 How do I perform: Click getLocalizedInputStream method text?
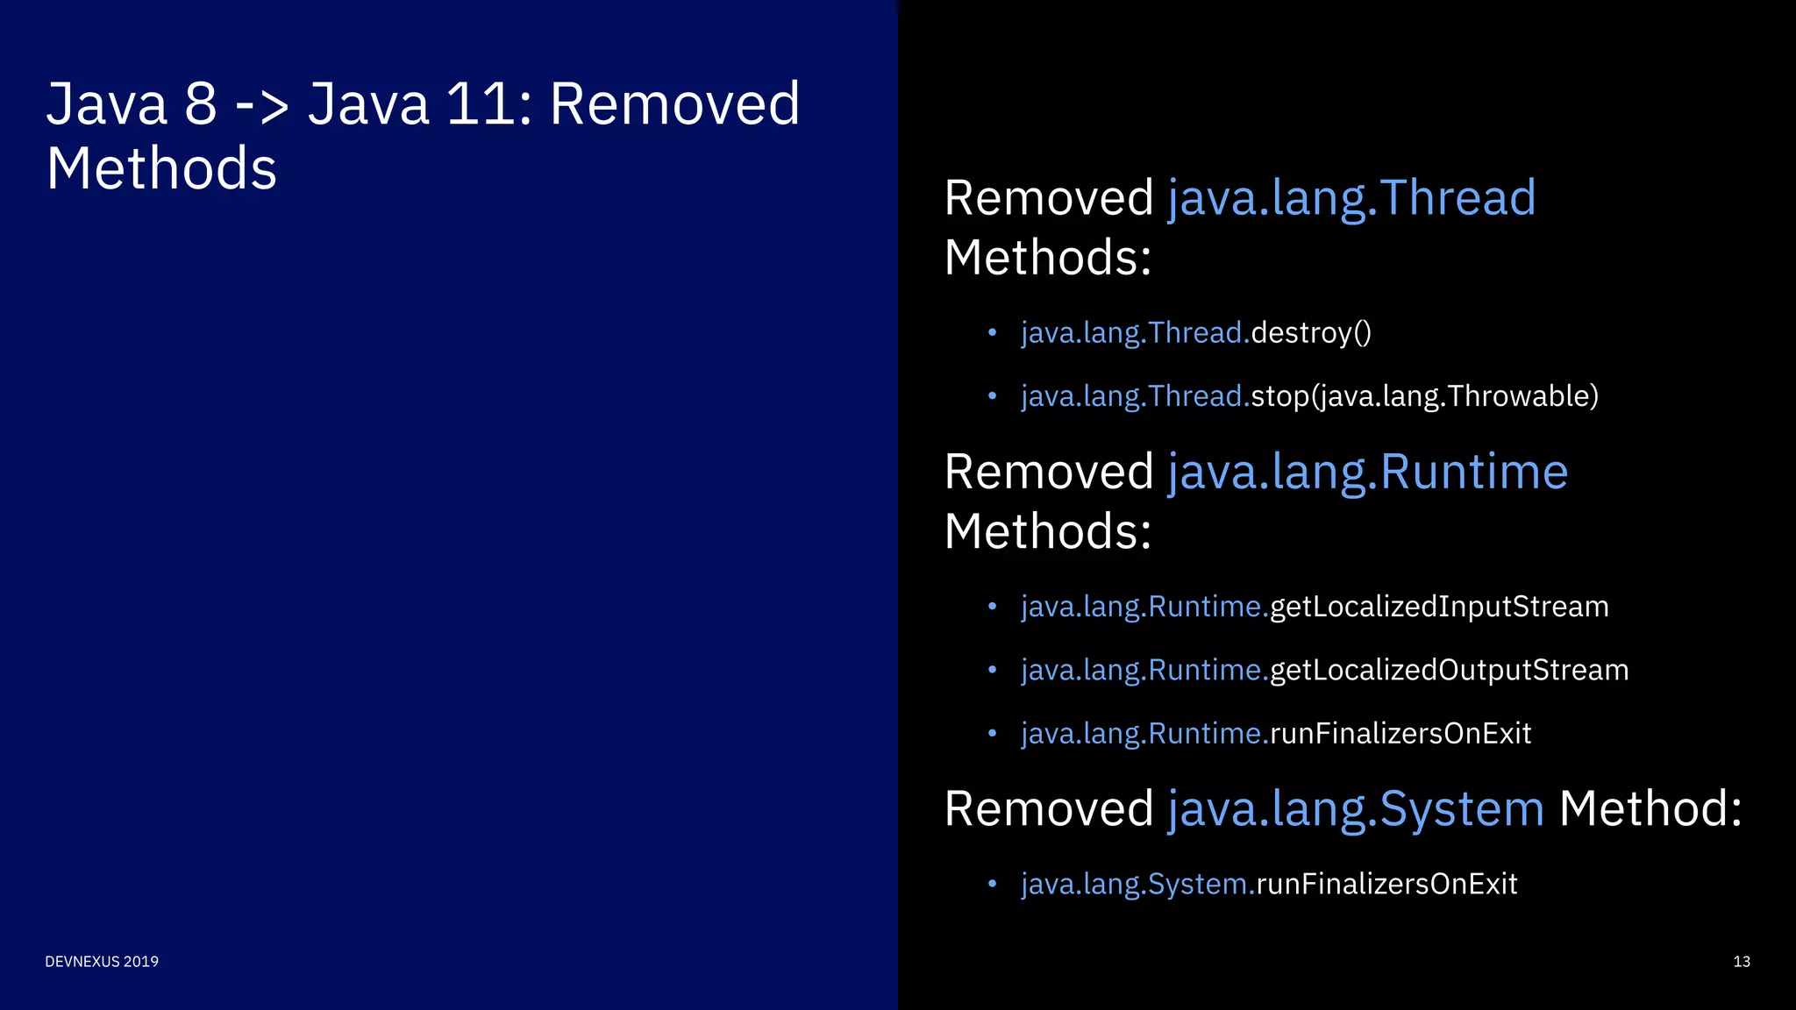[x=1439, y=607]
